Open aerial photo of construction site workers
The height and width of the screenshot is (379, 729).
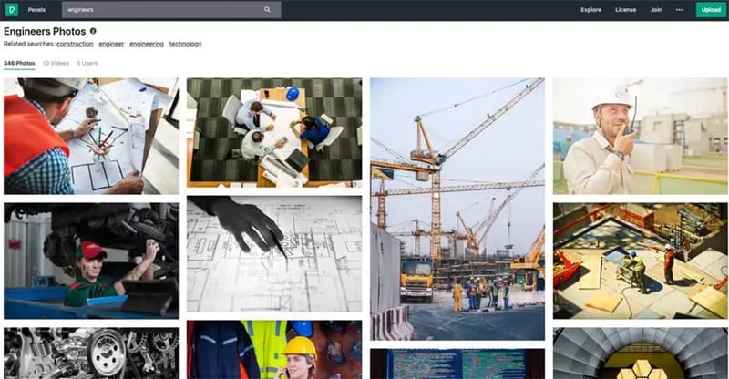coord(641,261)
